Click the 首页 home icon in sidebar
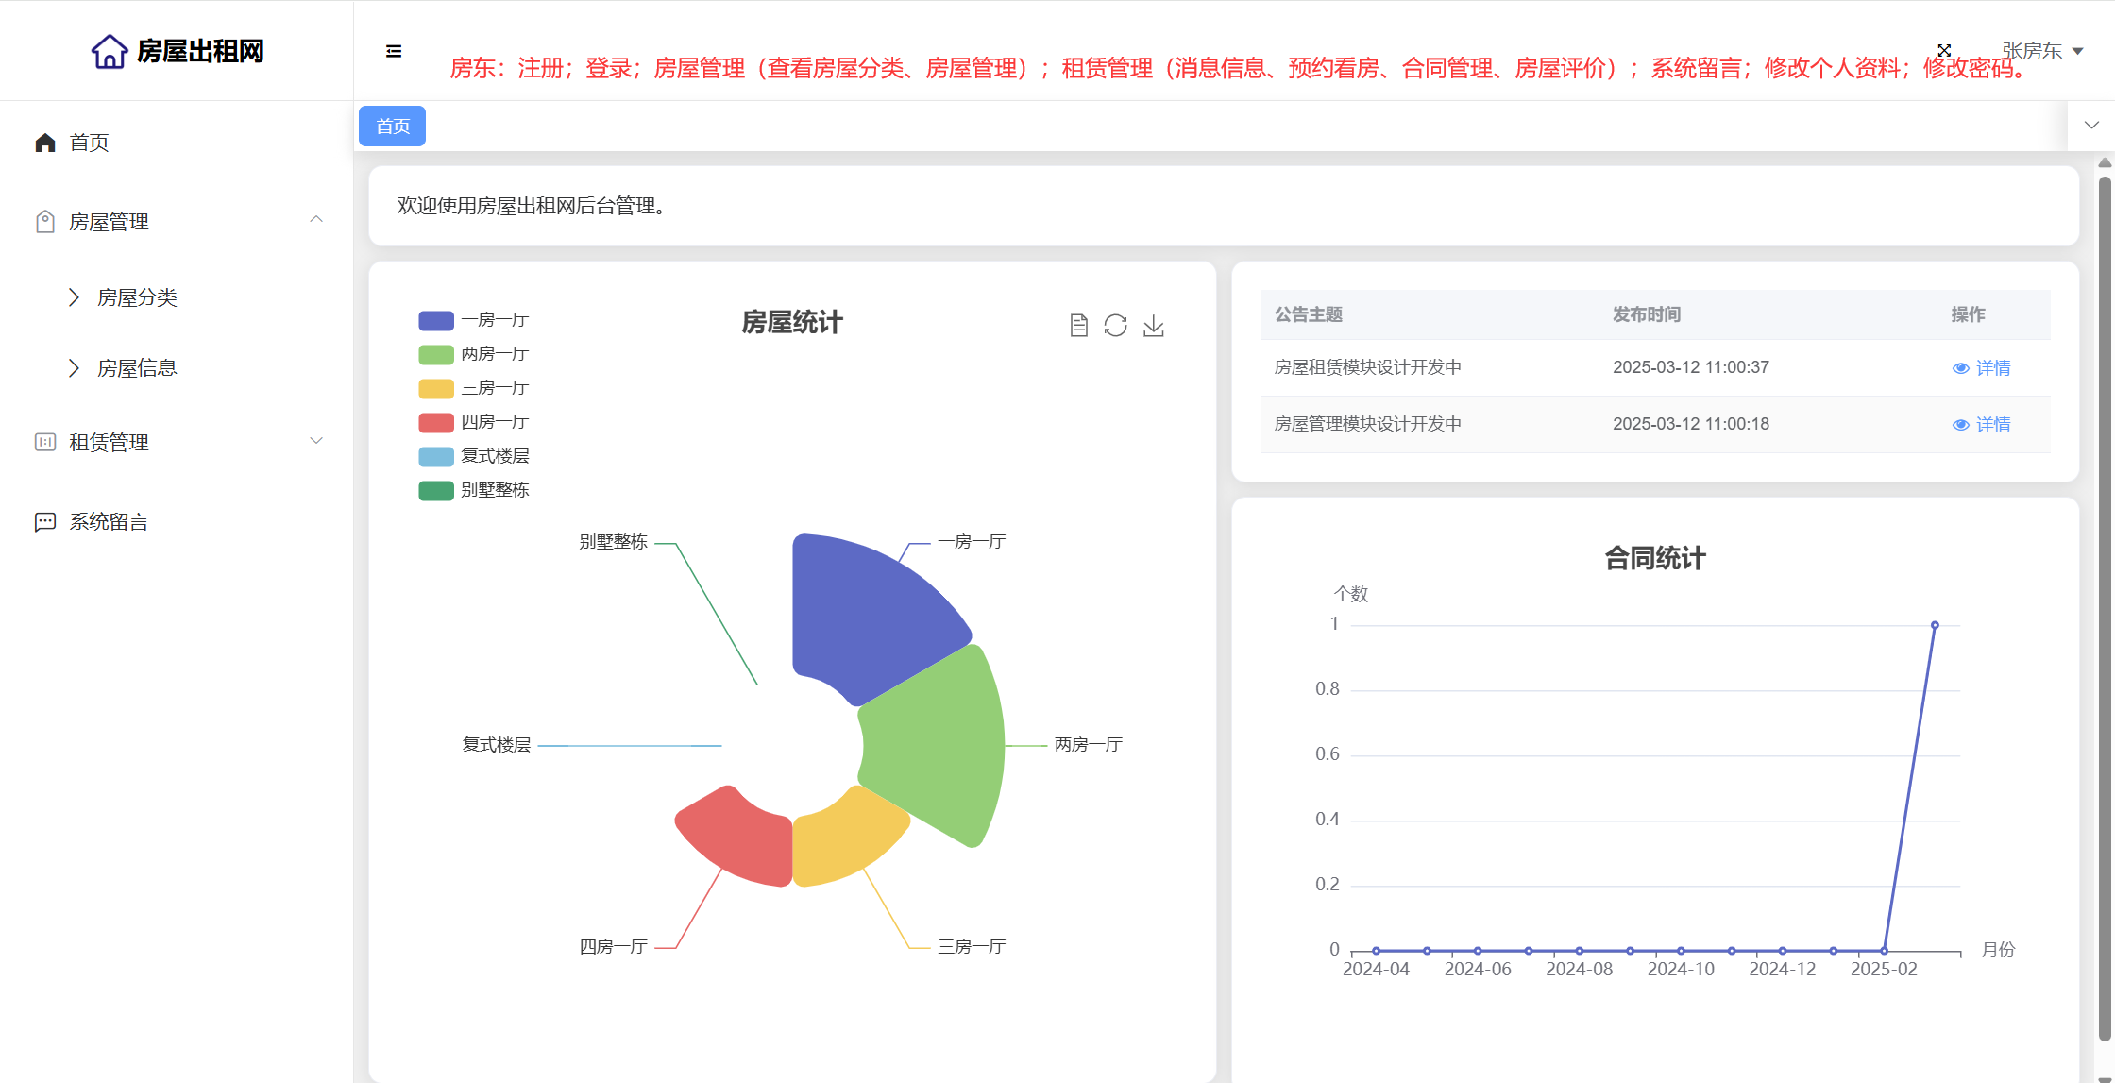The image size is (2115, 1083). click(x=45, y=143)
